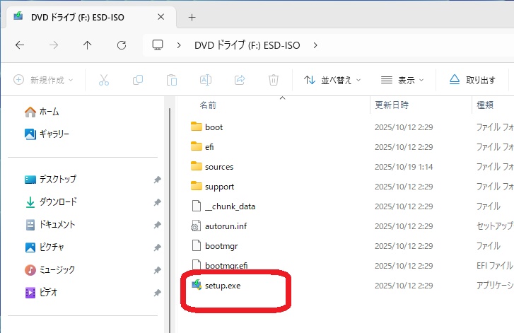Close the ESD-ISO tab
The width and height of the screenshot is (514, 333).
tap(160, 17)
